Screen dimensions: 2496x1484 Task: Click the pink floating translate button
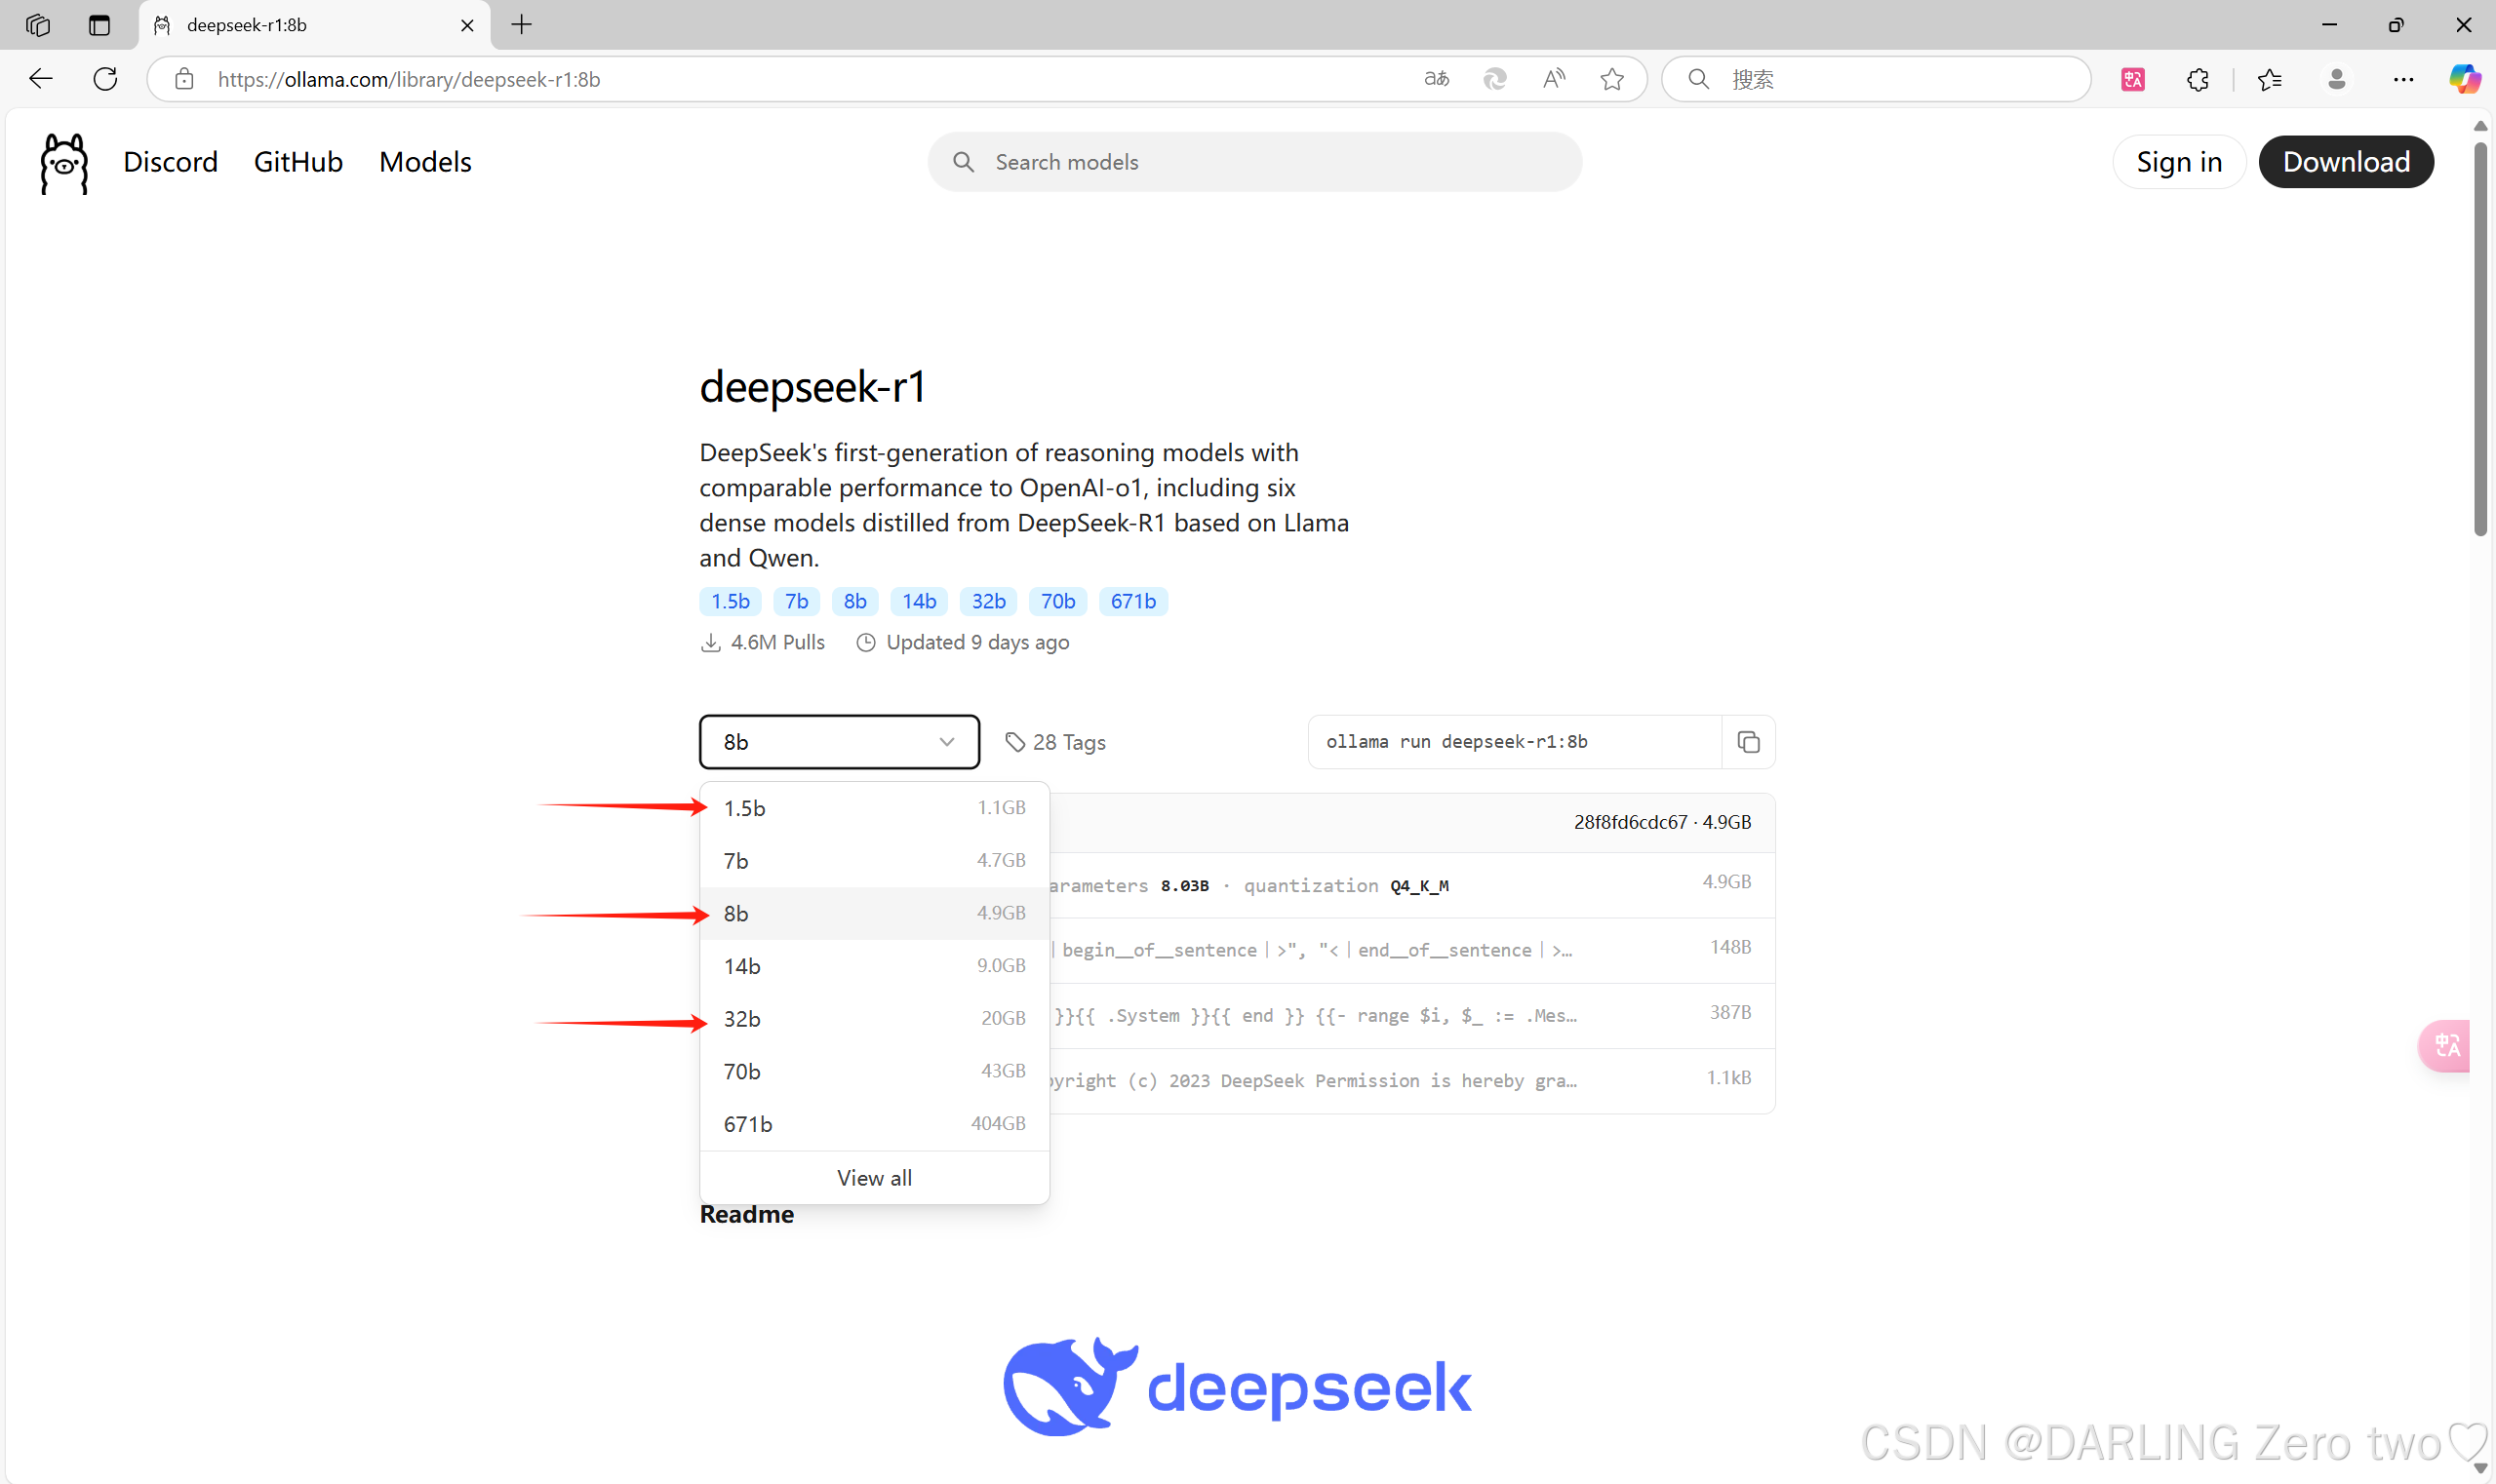coord(2446,1045)
